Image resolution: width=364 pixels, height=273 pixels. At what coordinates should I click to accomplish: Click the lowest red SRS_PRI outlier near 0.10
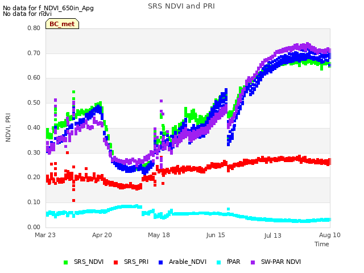point(73,200)
